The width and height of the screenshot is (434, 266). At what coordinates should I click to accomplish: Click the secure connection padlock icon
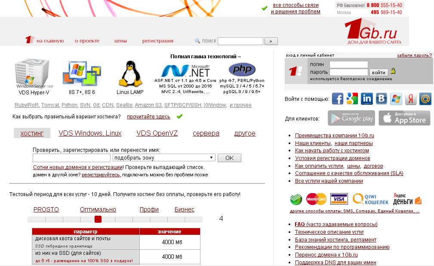393,71
